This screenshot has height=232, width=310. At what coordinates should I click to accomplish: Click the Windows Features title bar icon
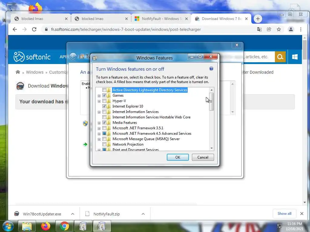pos(94,58)
